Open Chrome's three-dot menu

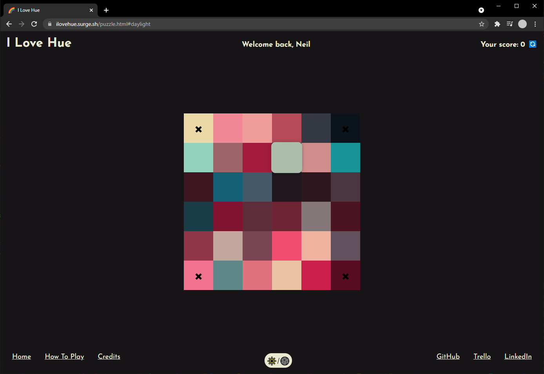pos(535,24)
